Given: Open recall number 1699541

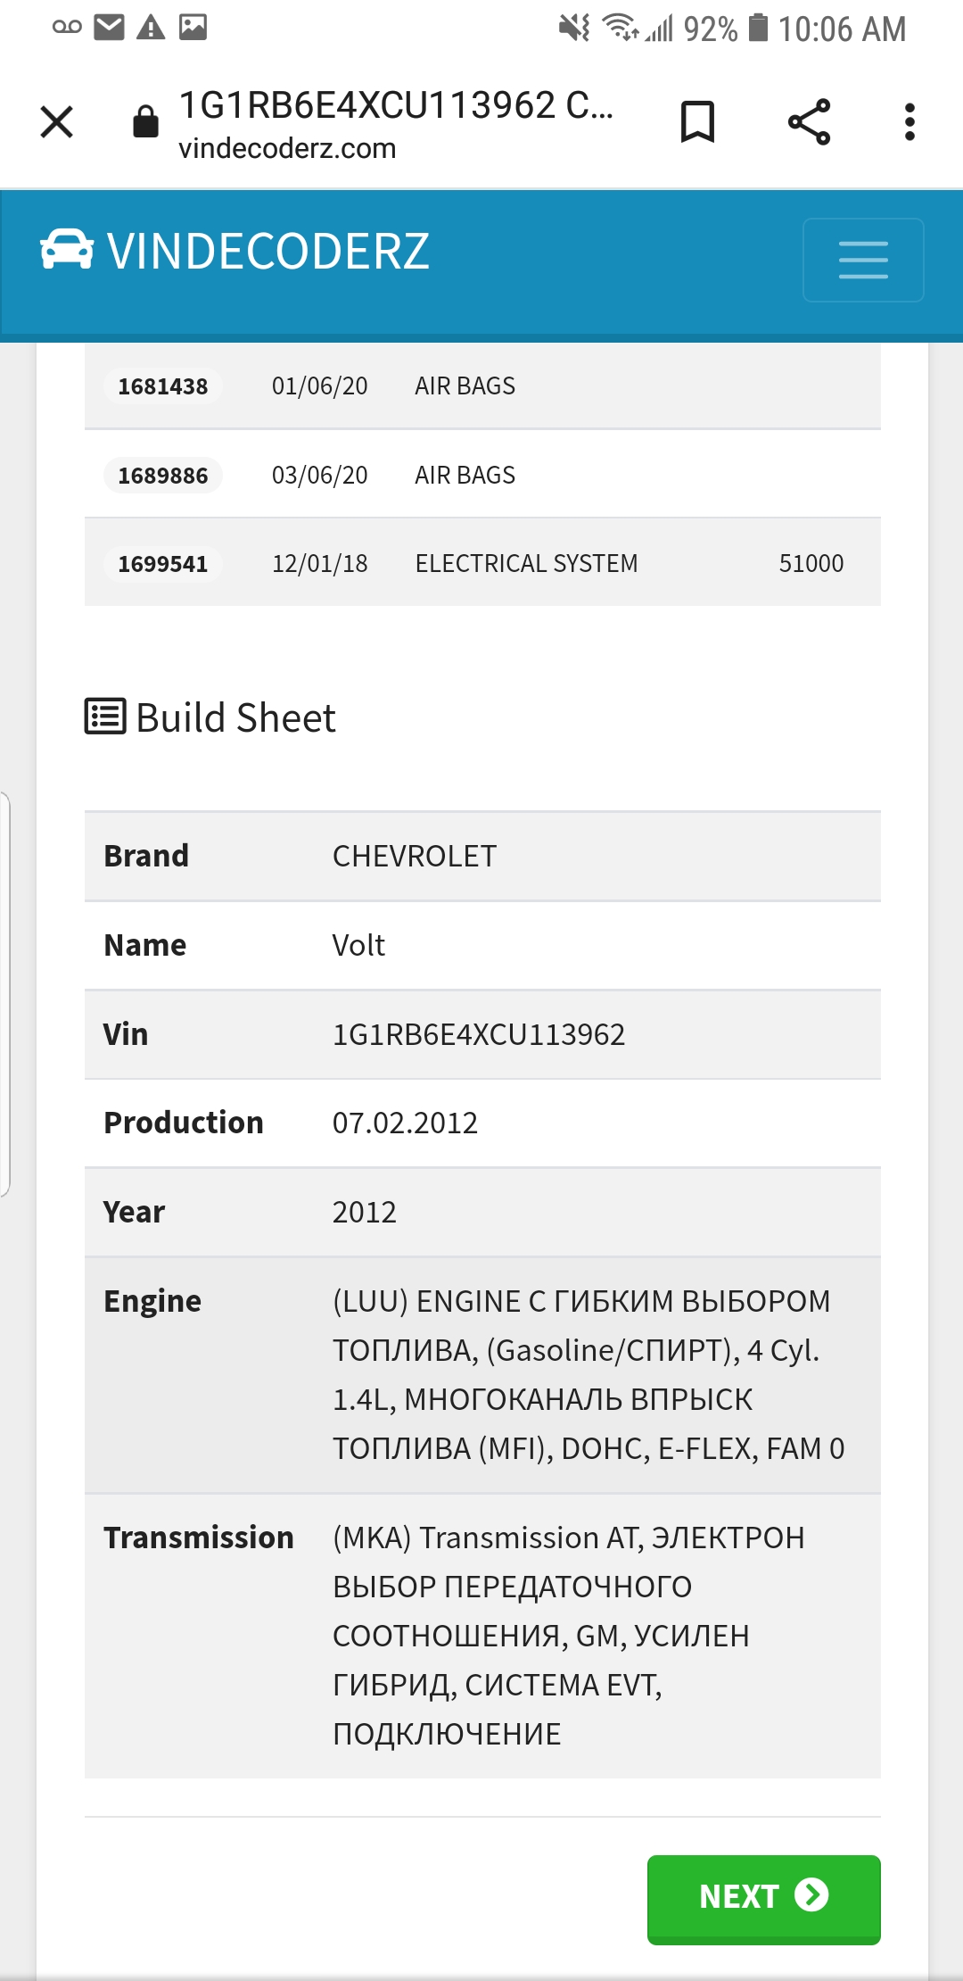Looking at the screenshot, I should (x=162, y=564).
